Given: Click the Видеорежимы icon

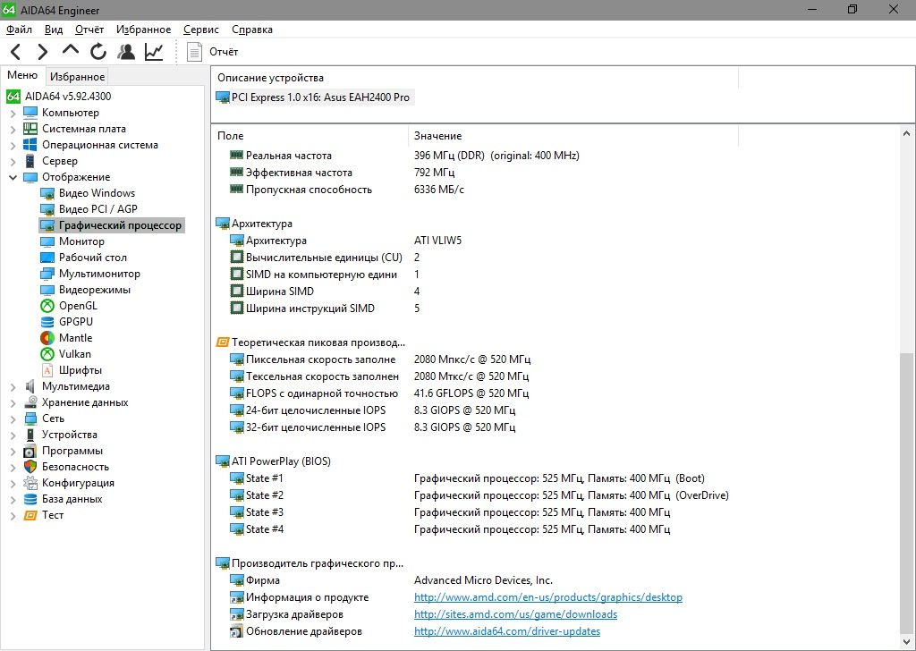Looking at the screenshot, I should click(x=47, y=290).
